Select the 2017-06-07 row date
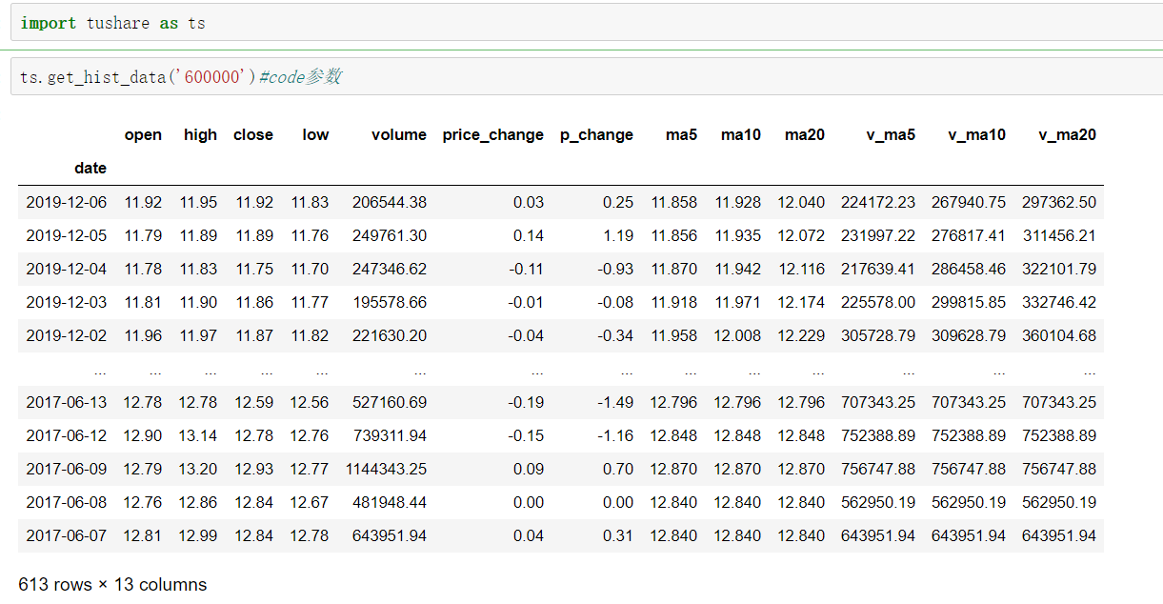1163x604 pixels. tap(66, 535)
